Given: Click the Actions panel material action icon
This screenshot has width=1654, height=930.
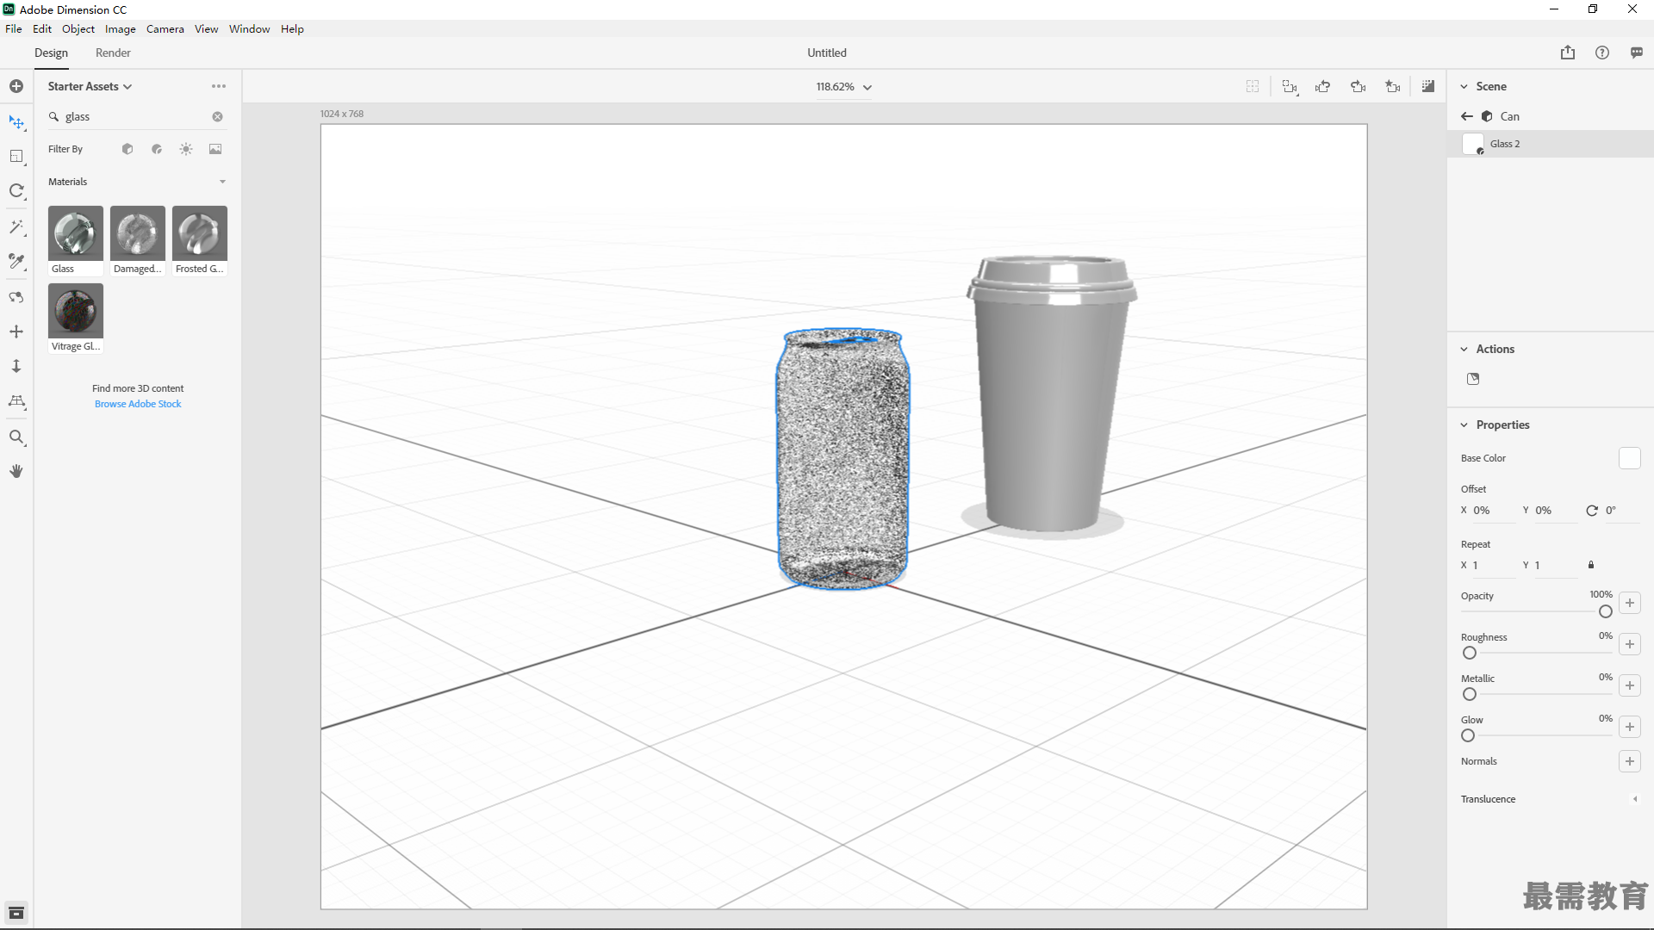Looking at the screenshot, I should [1473, 379].
